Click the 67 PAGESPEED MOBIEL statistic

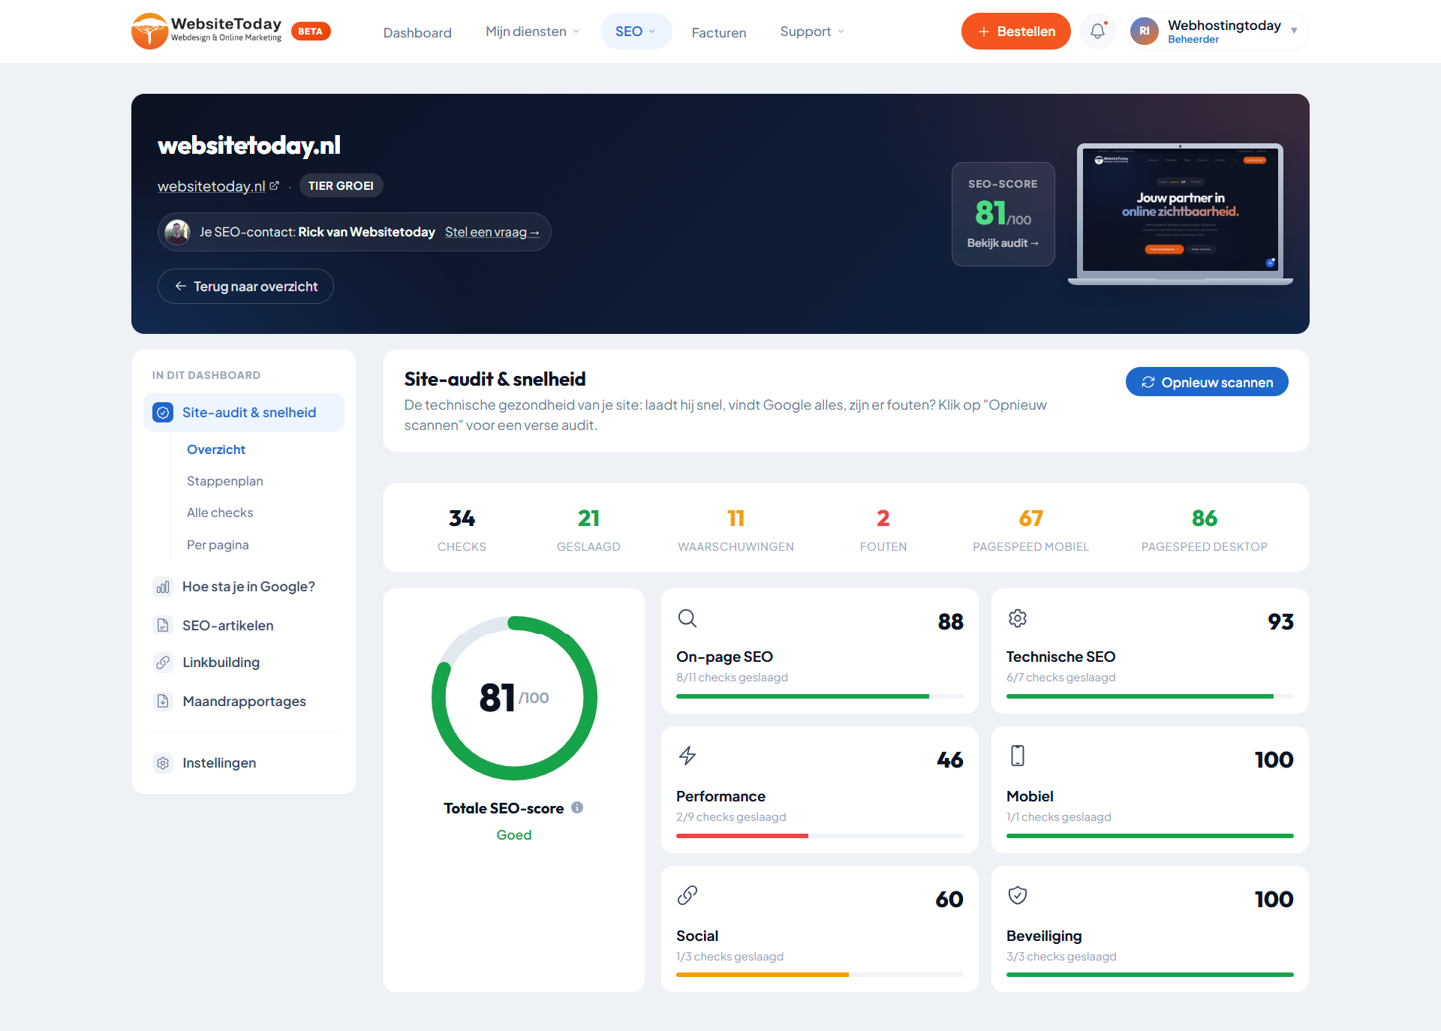pyautogui.click(x=1030, y=529)
